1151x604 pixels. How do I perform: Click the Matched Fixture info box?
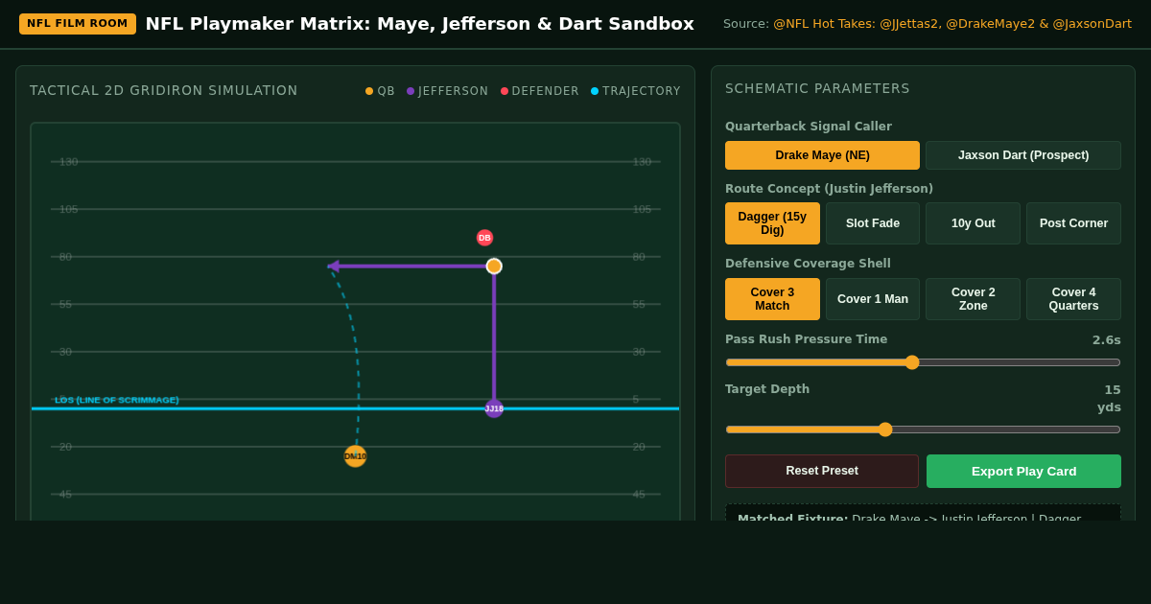pyautogui.click(x=923, y=513)
